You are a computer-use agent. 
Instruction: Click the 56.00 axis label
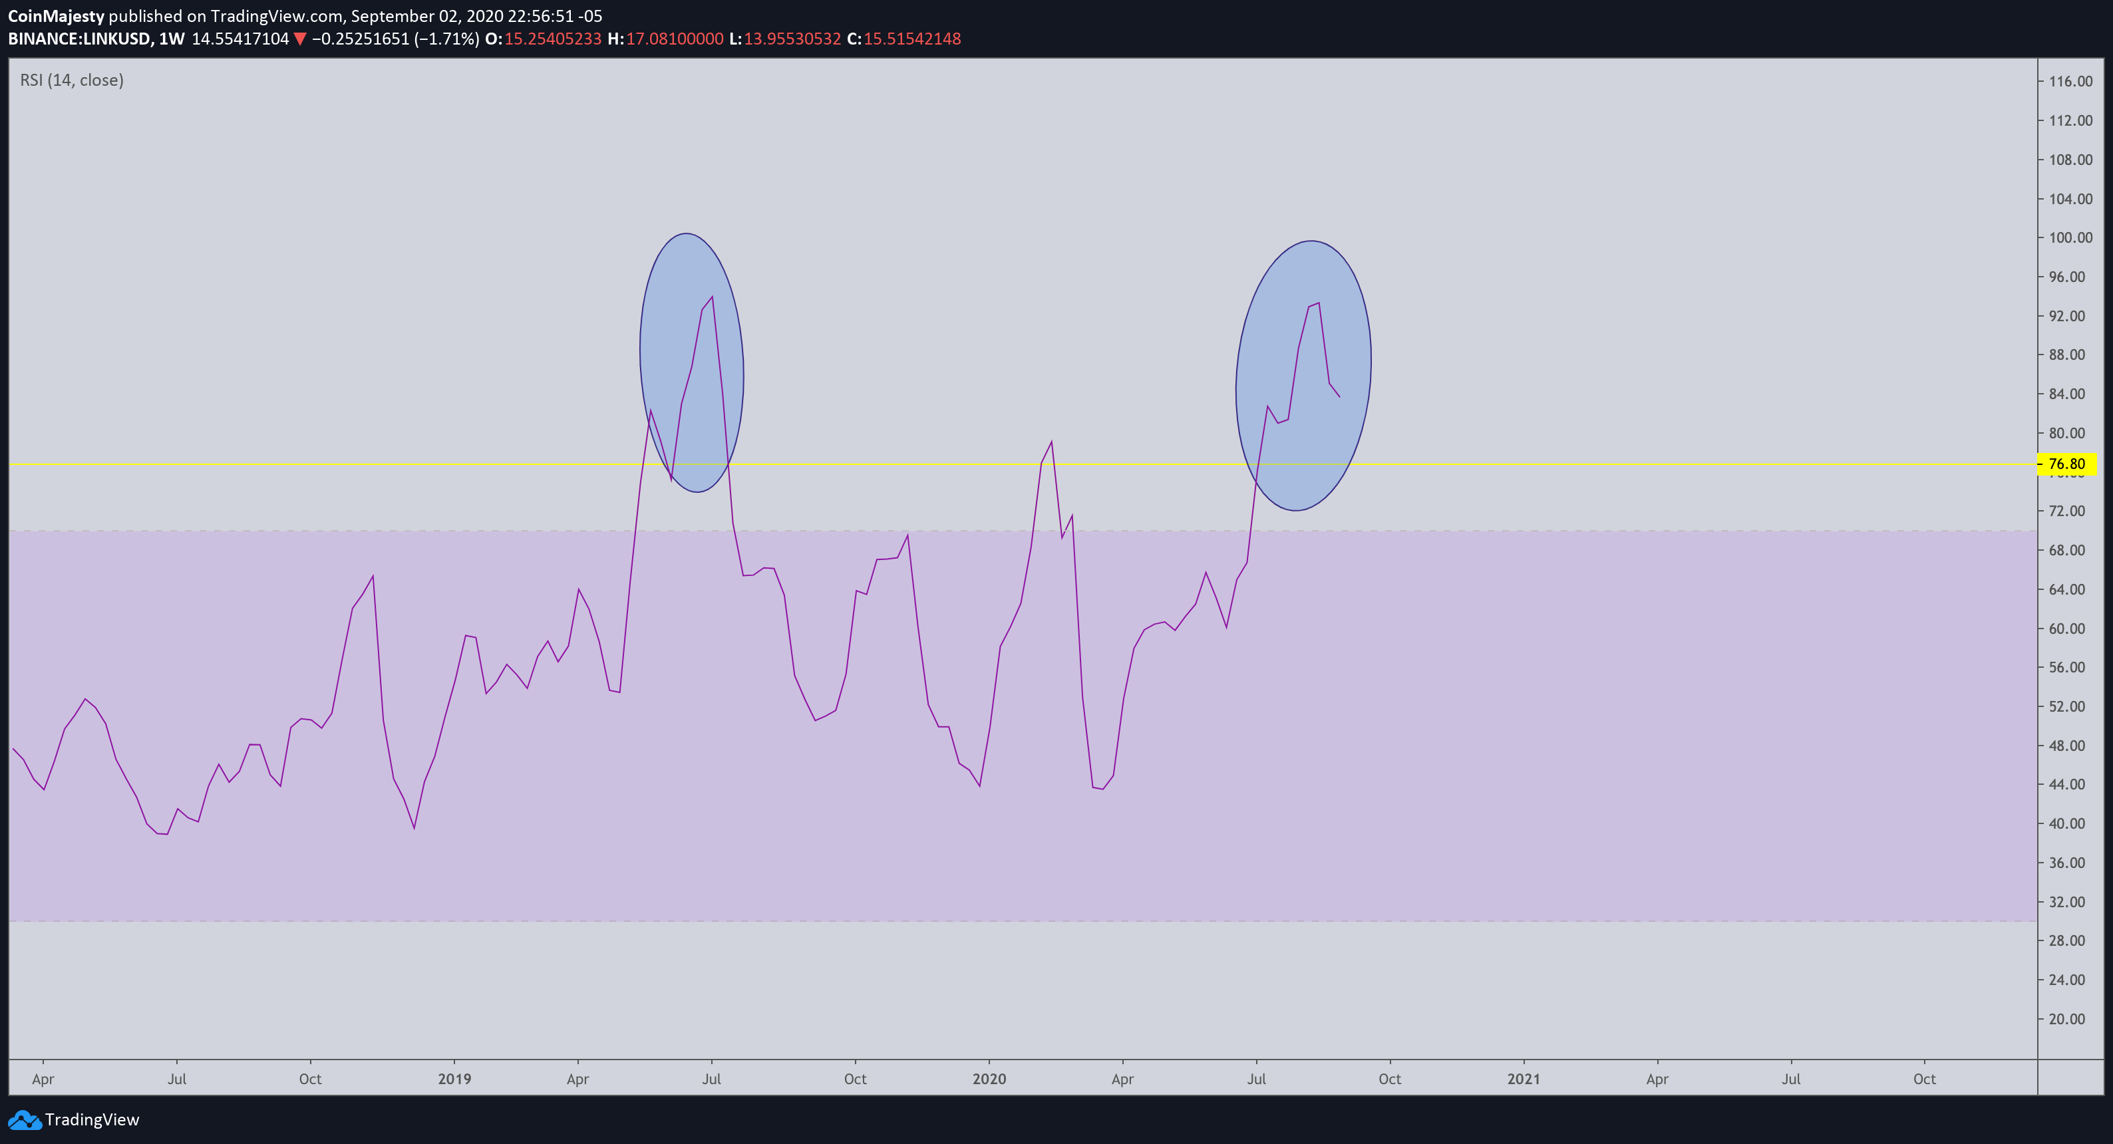click(2067, 668)
